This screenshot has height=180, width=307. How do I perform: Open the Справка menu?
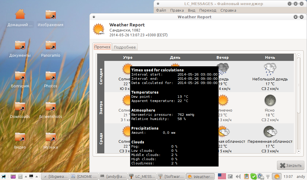(x=228, y=10)
